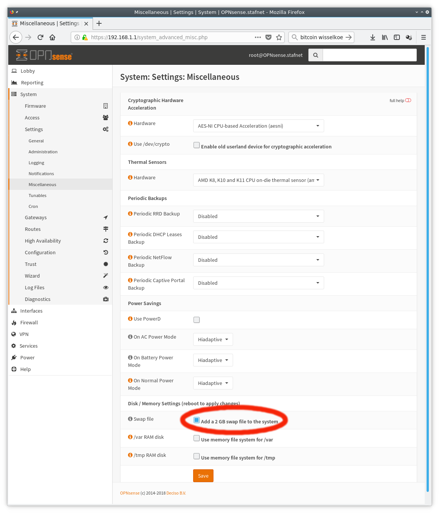
Task: Reload the page with the refresh icon
Action: click(40, 37)
